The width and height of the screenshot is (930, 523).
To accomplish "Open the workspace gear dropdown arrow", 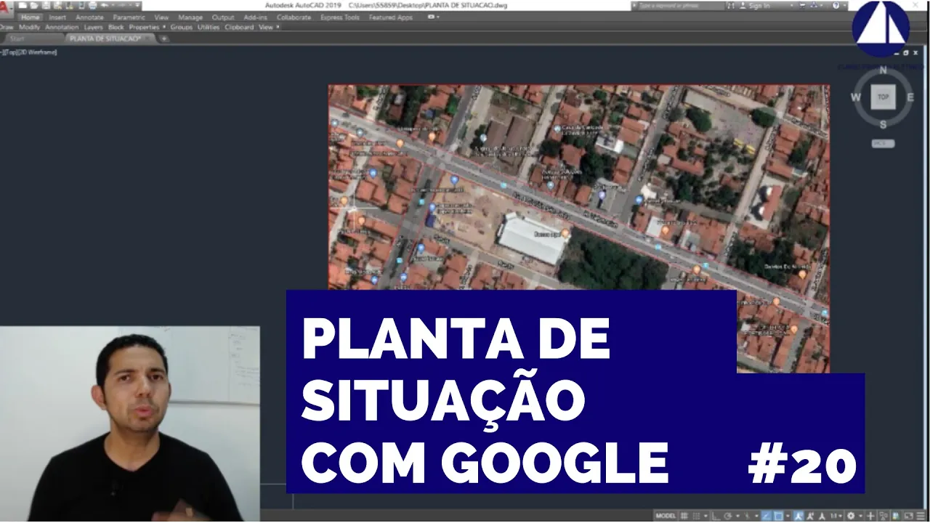I will [x=860, y=516].
